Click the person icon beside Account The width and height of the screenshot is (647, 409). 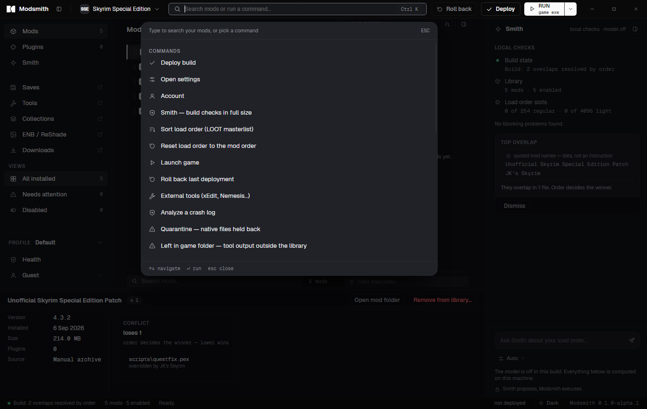click(x=152, y=96)
